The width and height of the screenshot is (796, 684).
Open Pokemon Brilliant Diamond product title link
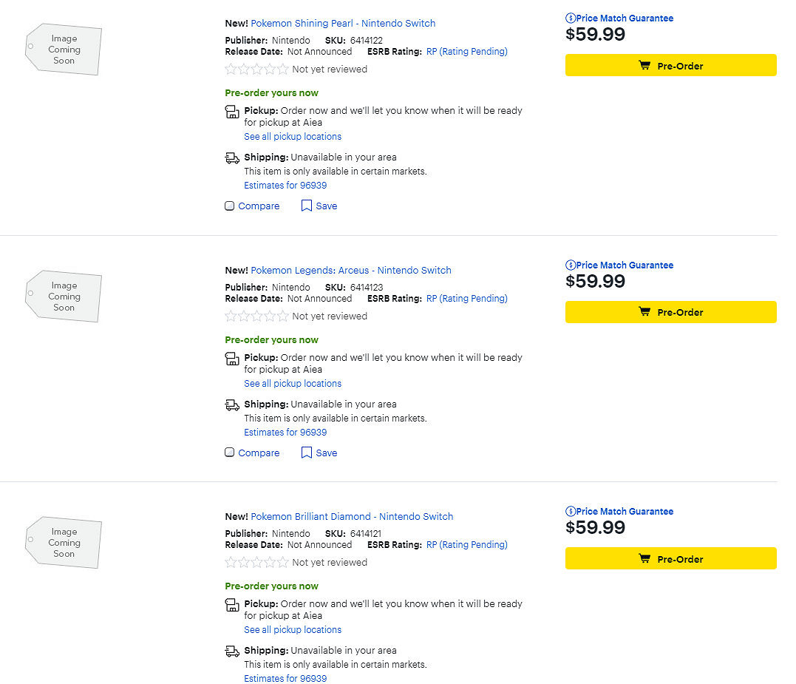click(352, 517)
